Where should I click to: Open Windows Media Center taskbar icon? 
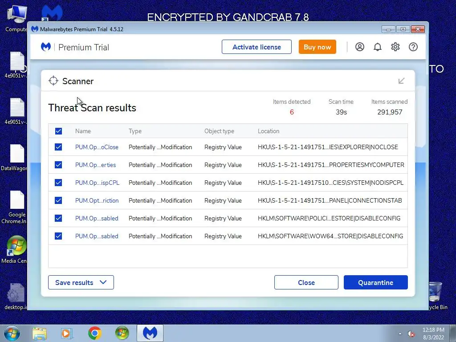[122, 334]
